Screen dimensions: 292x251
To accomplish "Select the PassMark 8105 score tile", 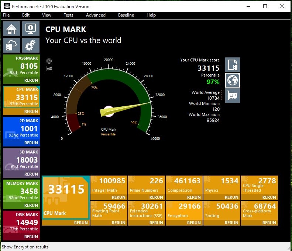I will pyautogui.click(x=21, y=66).
